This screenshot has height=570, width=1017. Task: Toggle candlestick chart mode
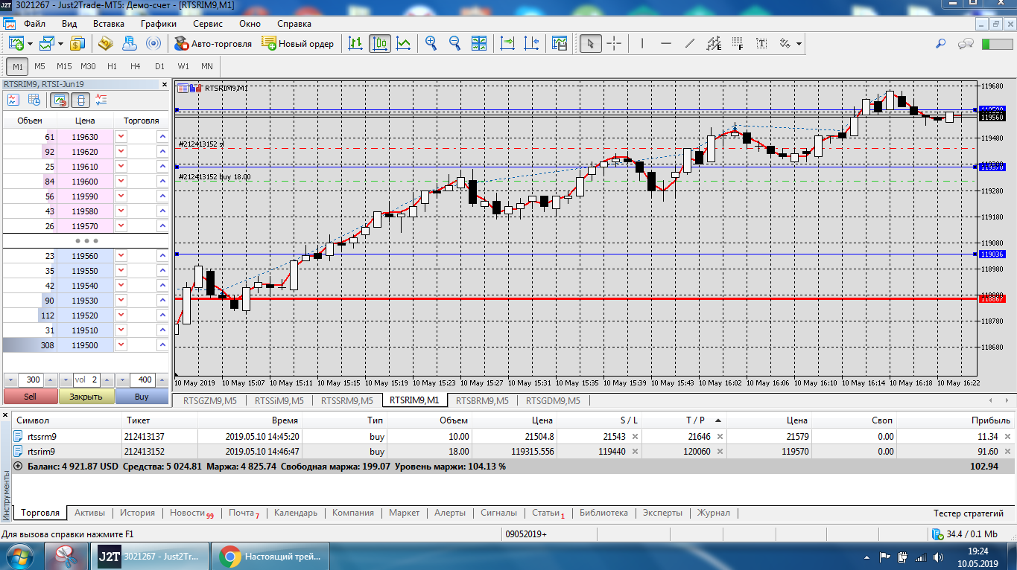379,43
